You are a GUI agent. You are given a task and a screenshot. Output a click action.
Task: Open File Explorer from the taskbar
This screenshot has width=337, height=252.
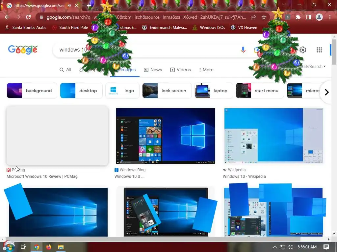61,247
